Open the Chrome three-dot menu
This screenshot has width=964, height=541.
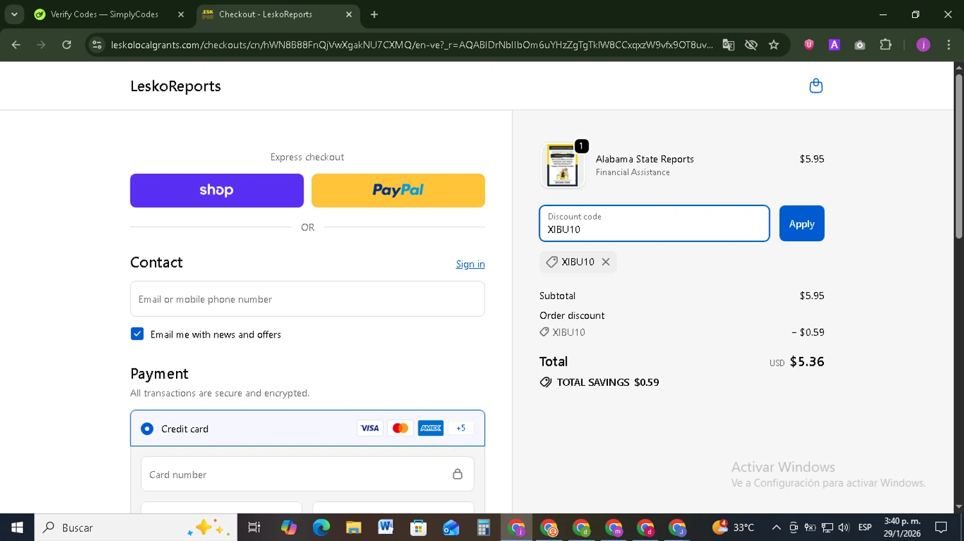click(x=949, y=45)
